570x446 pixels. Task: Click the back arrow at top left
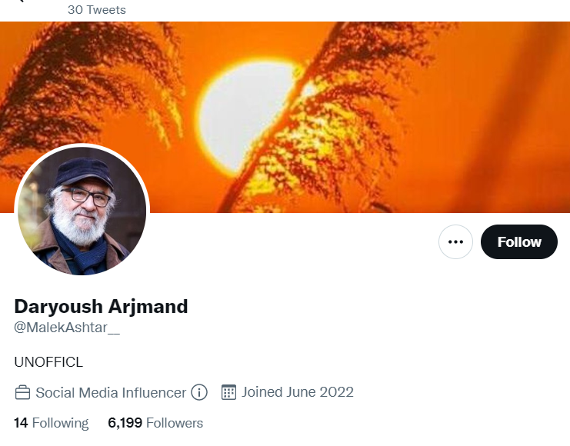pos(20,1)
